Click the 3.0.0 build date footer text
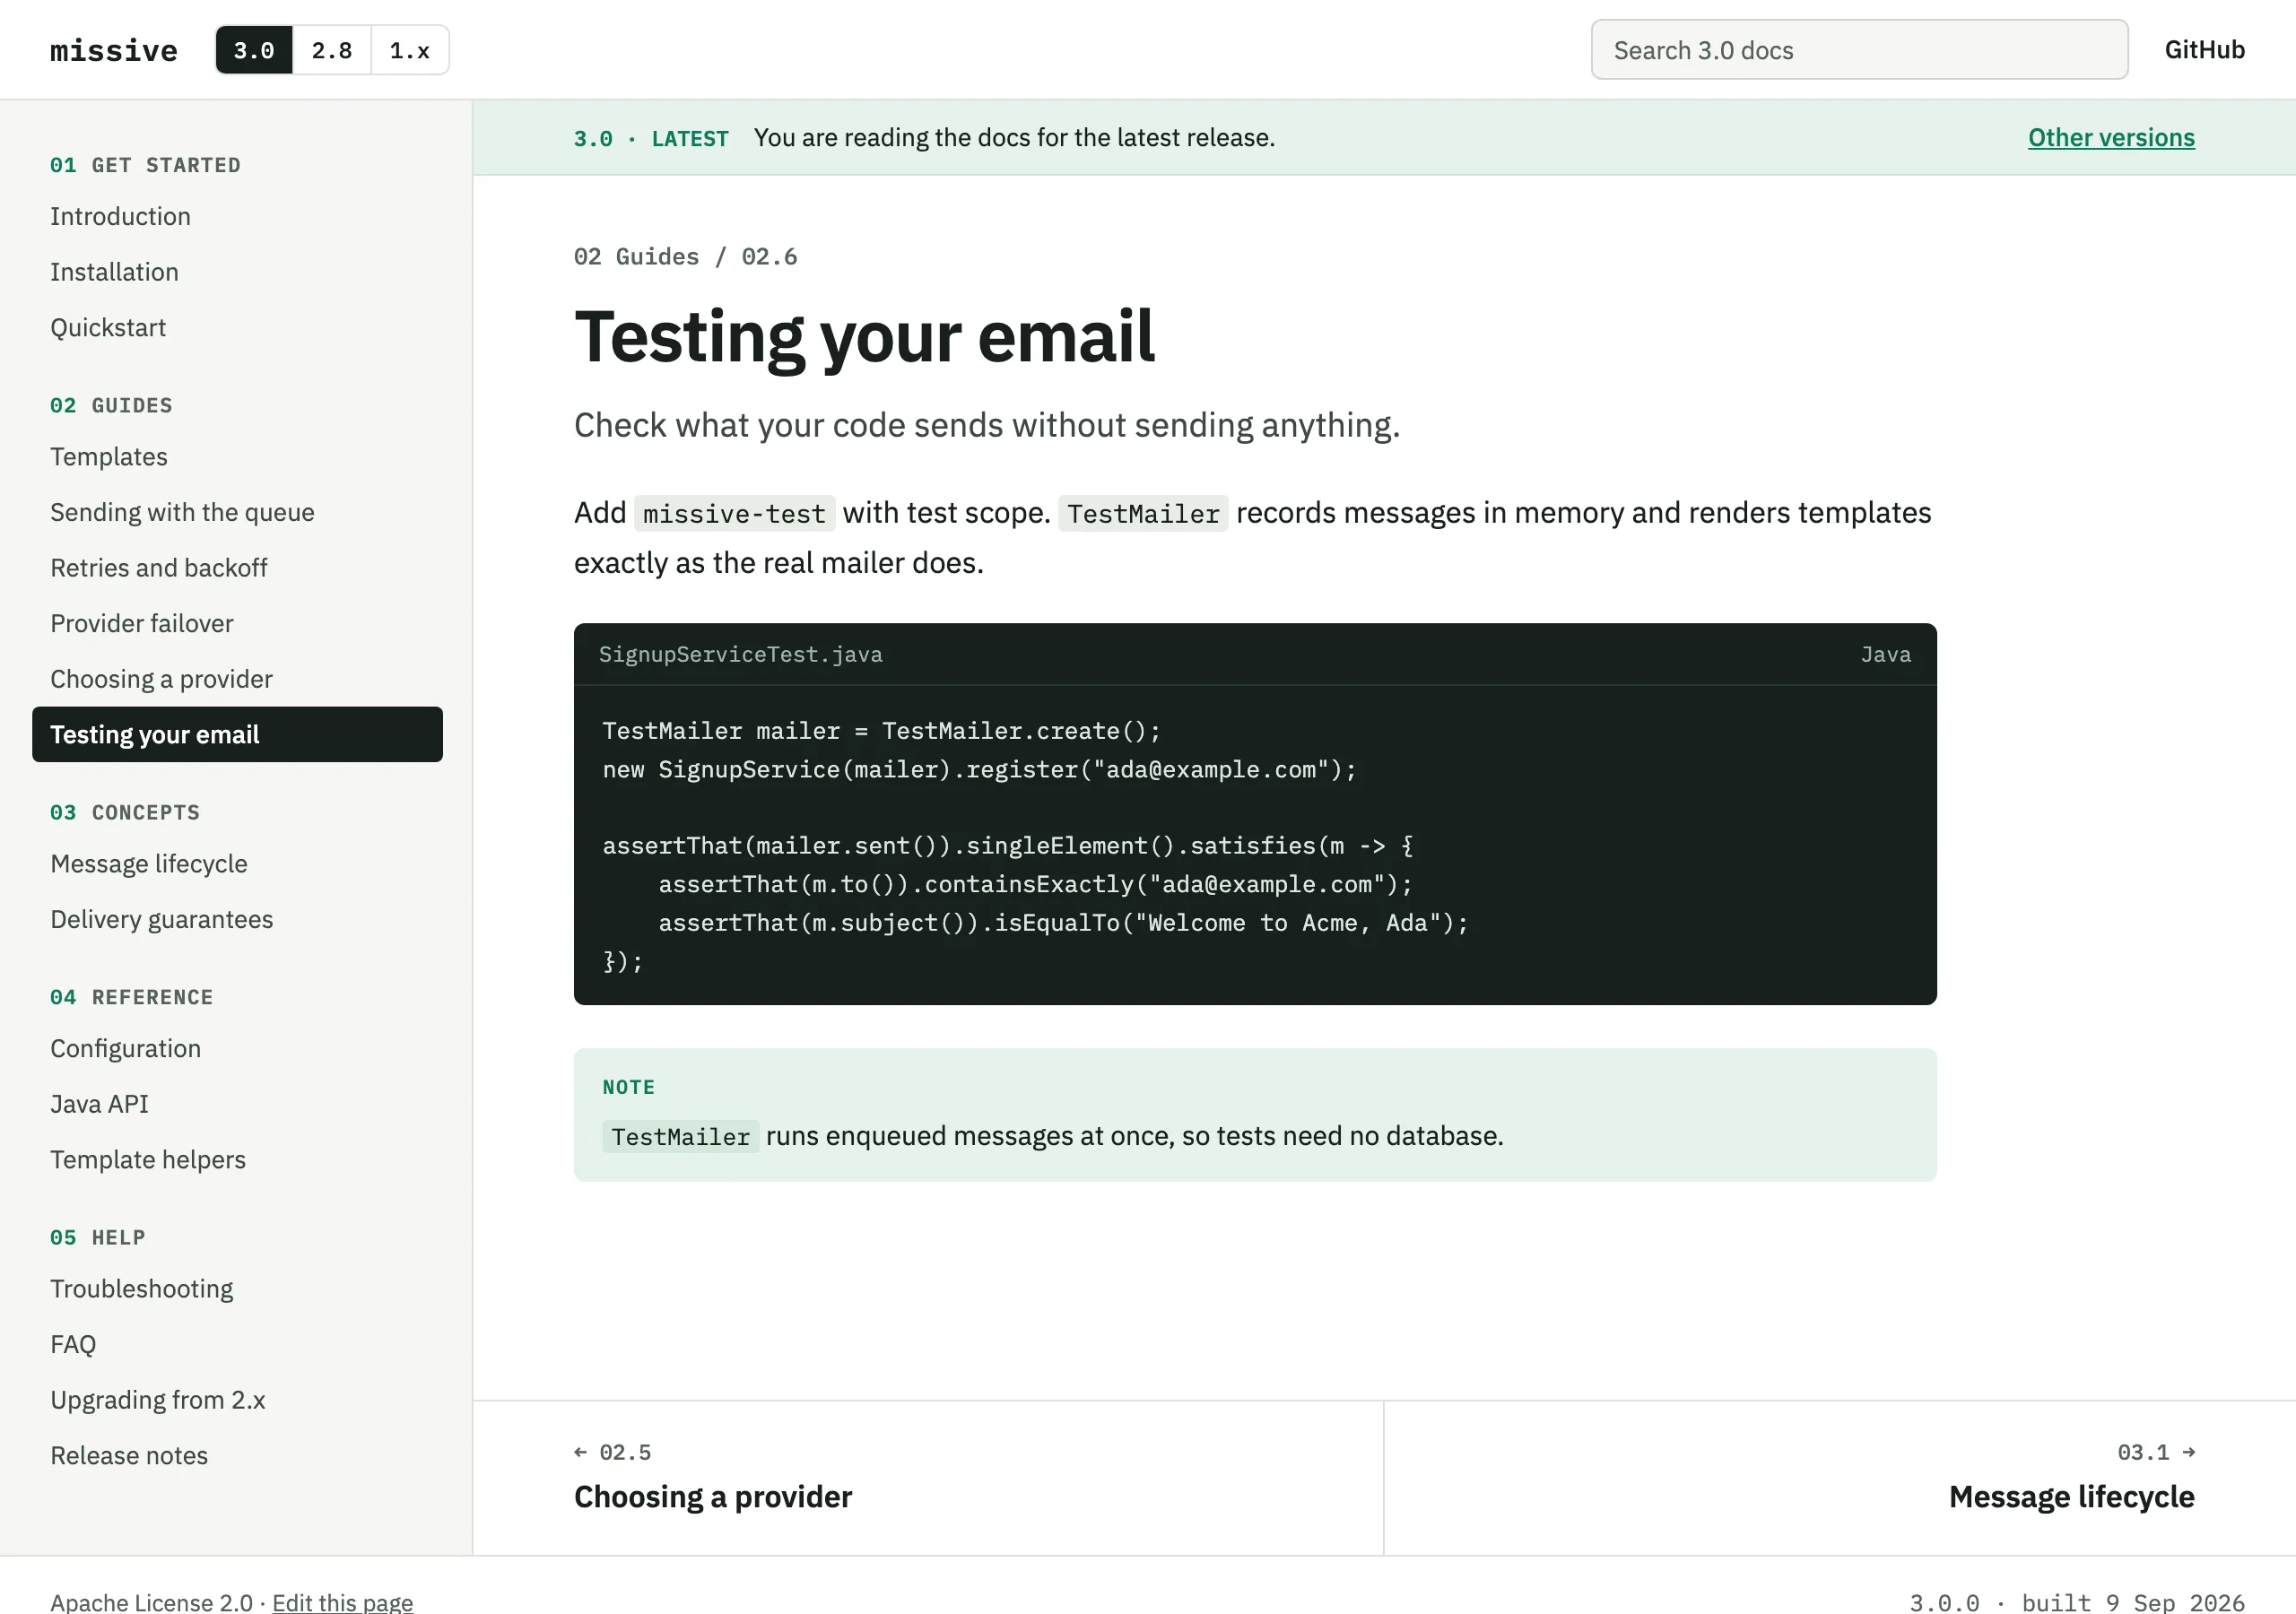 (2077, 1602)
